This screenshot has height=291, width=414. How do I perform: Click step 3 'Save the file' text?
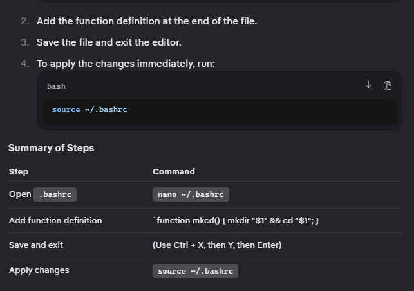tap(109, 42)
